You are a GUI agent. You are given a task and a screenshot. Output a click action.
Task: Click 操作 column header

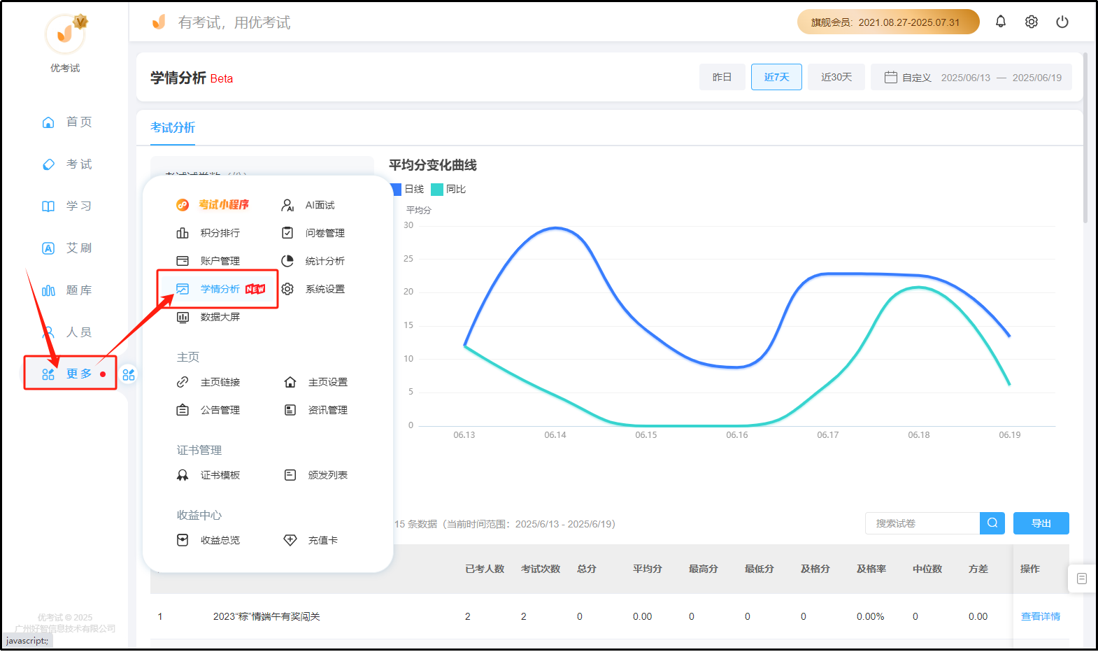[x=1030, y=569]
